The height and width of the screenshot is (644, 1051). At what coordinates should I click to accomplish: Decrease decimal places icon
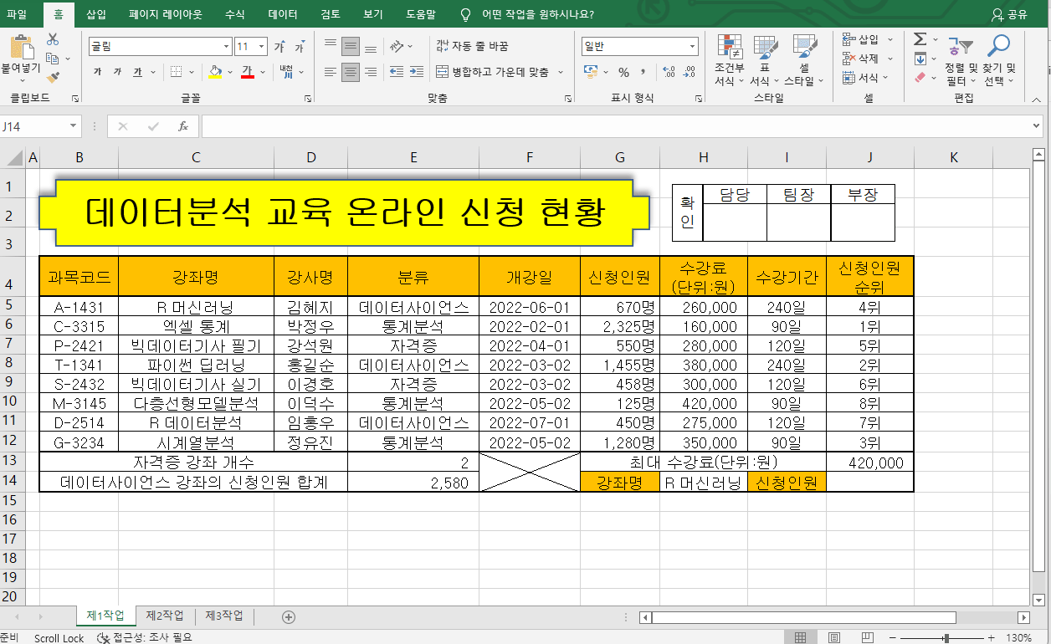tap(688, 73)
